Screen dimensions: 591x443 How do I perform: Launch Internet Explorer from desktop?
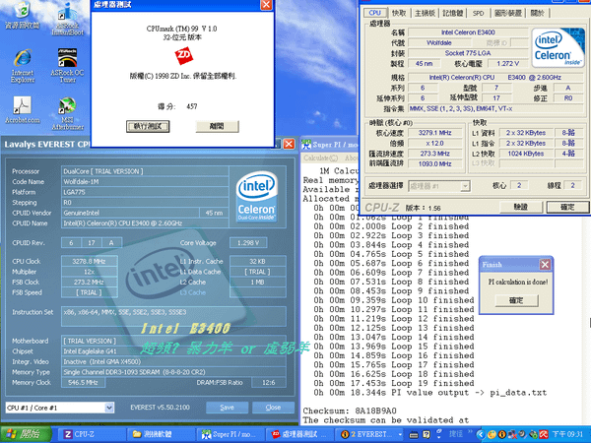[x=23, y=66]
